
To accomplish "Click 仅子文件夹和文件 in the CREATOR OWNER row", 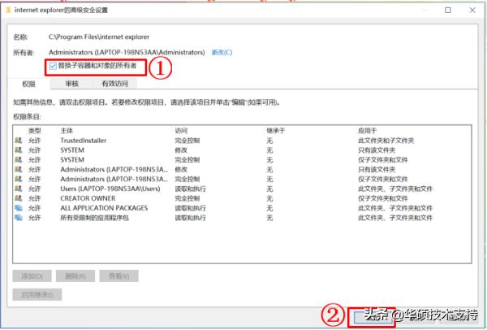I will pos(383,198).
